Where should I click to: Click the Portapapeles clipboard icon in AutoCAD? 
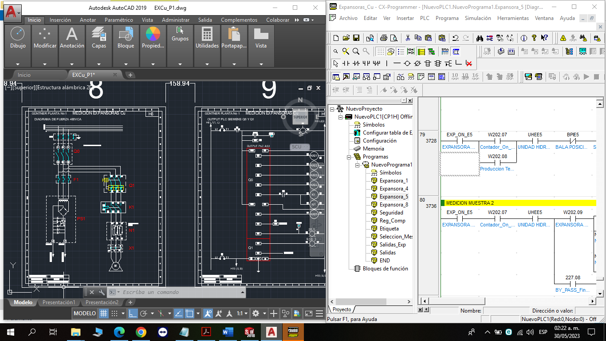click(x=234, y=34)
